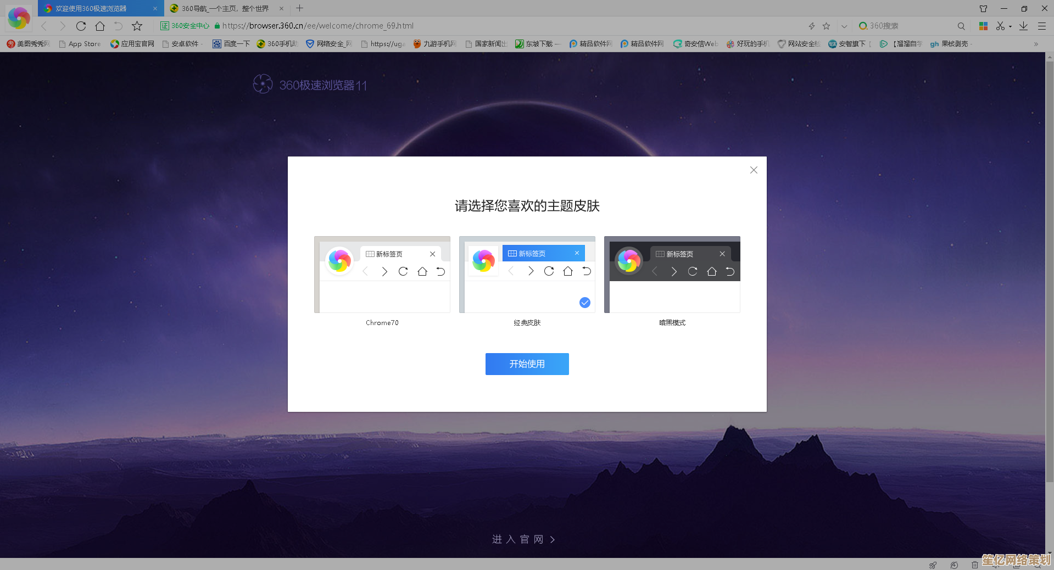This screenshot has height=570, width=1054.
Task: Keep 经典皮肤 selected via its checkmark
Action: 584,302
